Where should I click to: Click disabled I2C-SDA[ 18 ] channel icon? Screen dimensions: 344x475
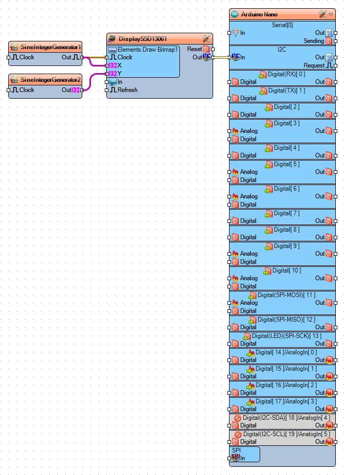[238, 418]
